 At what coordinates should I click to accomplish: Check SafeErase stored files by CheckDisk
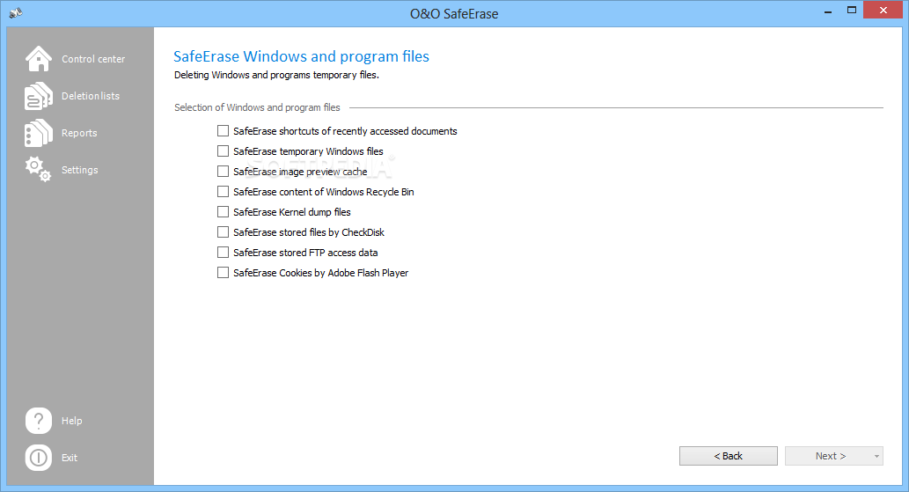[223, 232]
